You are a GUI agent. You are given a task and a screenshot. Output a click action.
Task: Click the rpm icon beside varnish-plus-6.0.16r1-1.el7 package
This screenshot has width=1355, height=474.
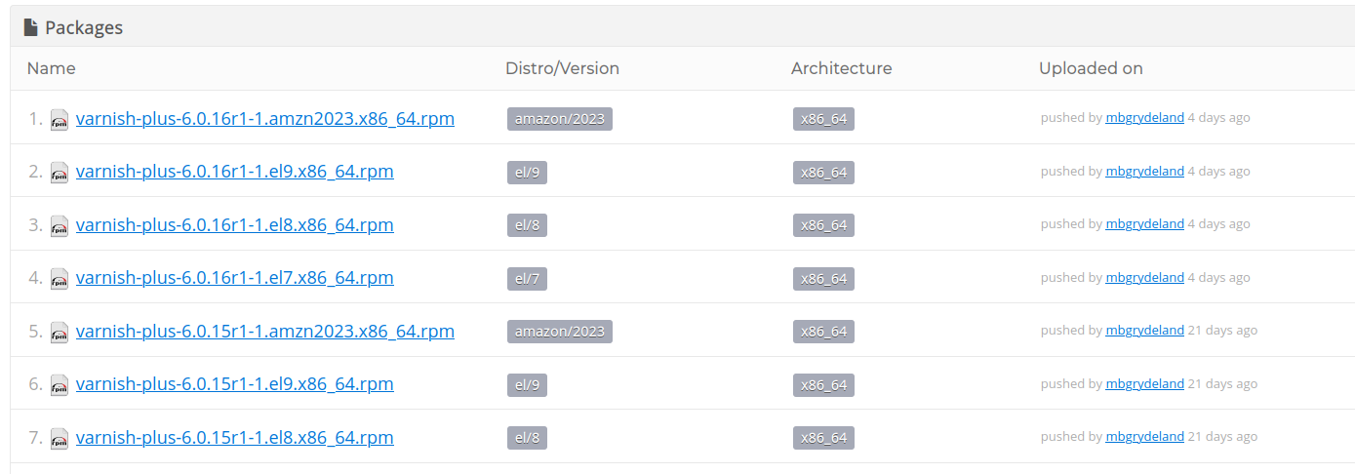point(60,279)
